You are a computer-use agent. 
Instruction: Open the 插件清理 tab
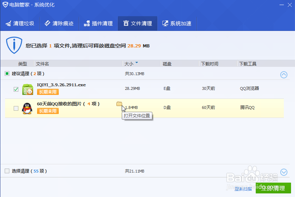pos(98,23)
